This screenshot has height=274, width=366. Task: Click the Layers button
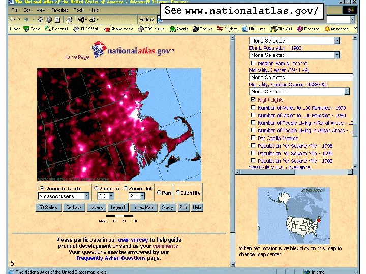point(96,207)
